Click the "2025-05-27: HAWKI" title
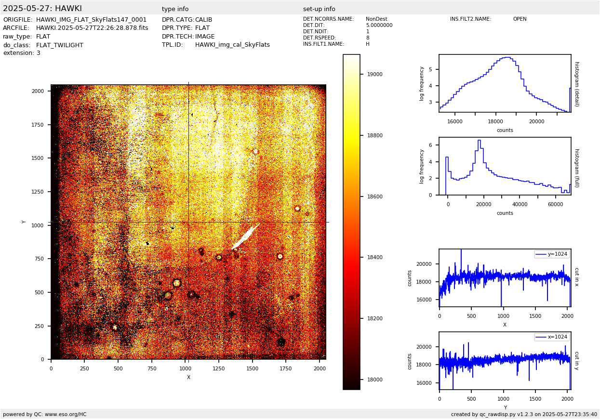Viewport: 600px width, 419px height. click(42, 9)
